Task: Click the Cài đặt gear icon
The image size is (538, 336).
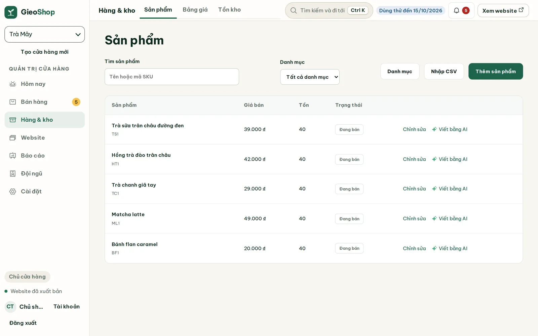Action: pos(13,192)
